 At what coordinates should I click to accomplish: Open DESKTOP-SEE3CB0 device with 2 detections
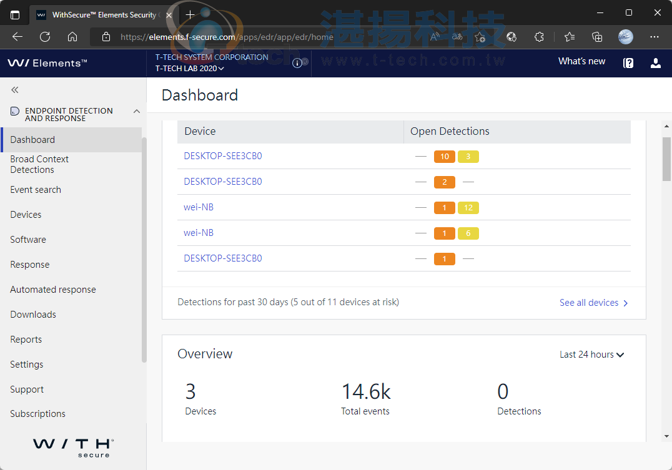tap(222, 182)
